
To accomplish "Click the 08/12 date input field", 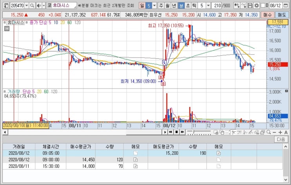I will point(275,5).
